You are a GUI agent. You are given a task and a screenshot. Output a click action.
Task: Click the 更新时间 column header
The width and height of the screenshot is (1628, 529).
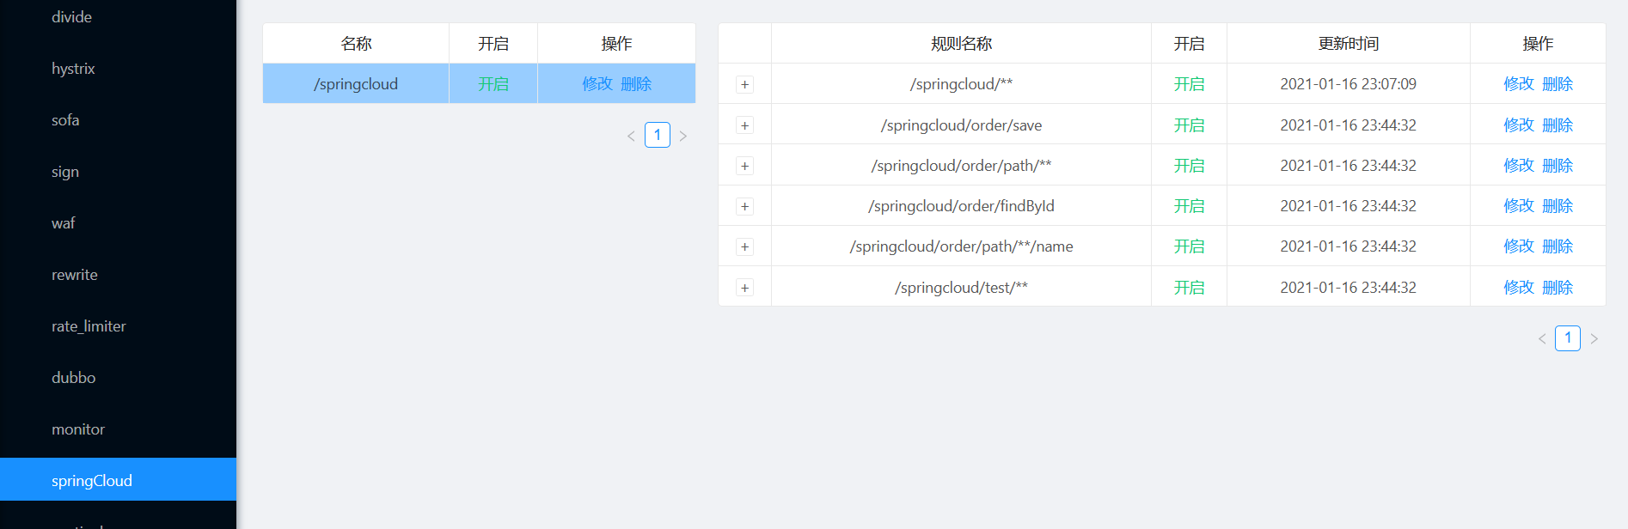click(1349, 44)
